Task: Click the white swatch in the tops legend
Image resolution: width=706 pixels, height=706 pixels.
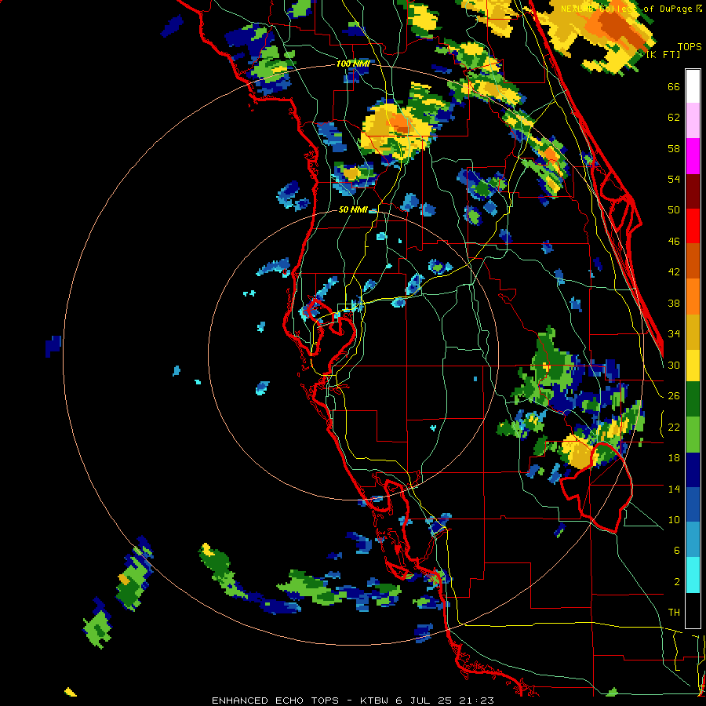Action: coord(693,86)
